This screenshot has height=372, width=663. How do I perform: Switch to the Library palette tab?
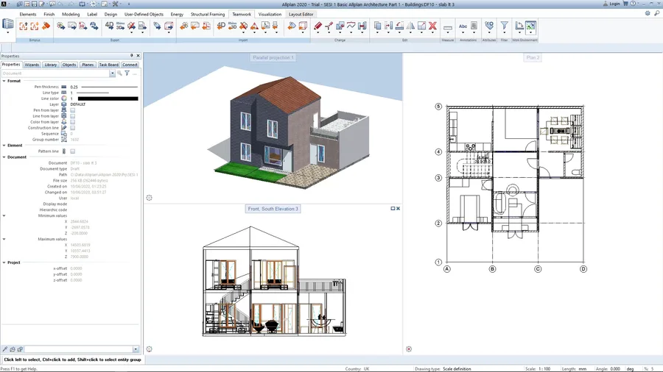tap(51, 65)
